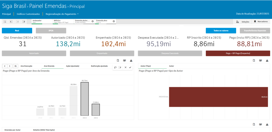Download data from the right chart

(x=267, y=60)
